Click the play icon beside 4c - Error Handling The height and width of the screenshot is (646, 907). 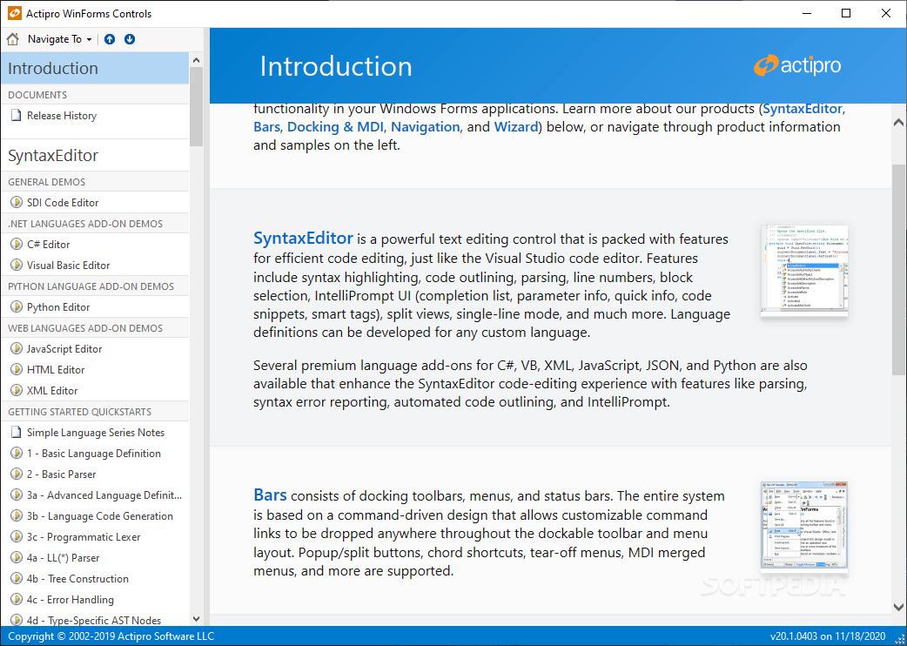(17, 599)
